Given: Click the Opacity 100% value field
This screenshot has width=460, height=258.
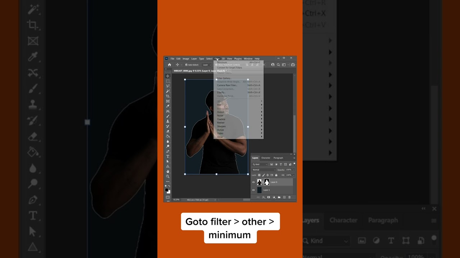Looking at the screenshot, I should [289, 170].
